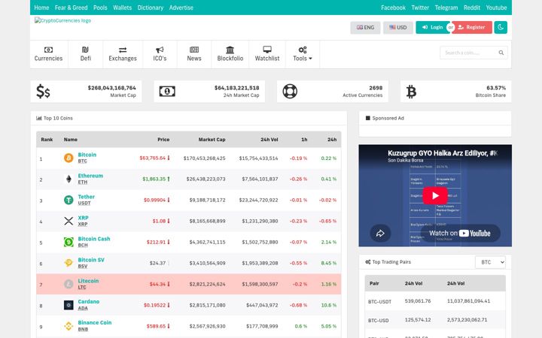Open the Currencies section icon

pos(48,50)
